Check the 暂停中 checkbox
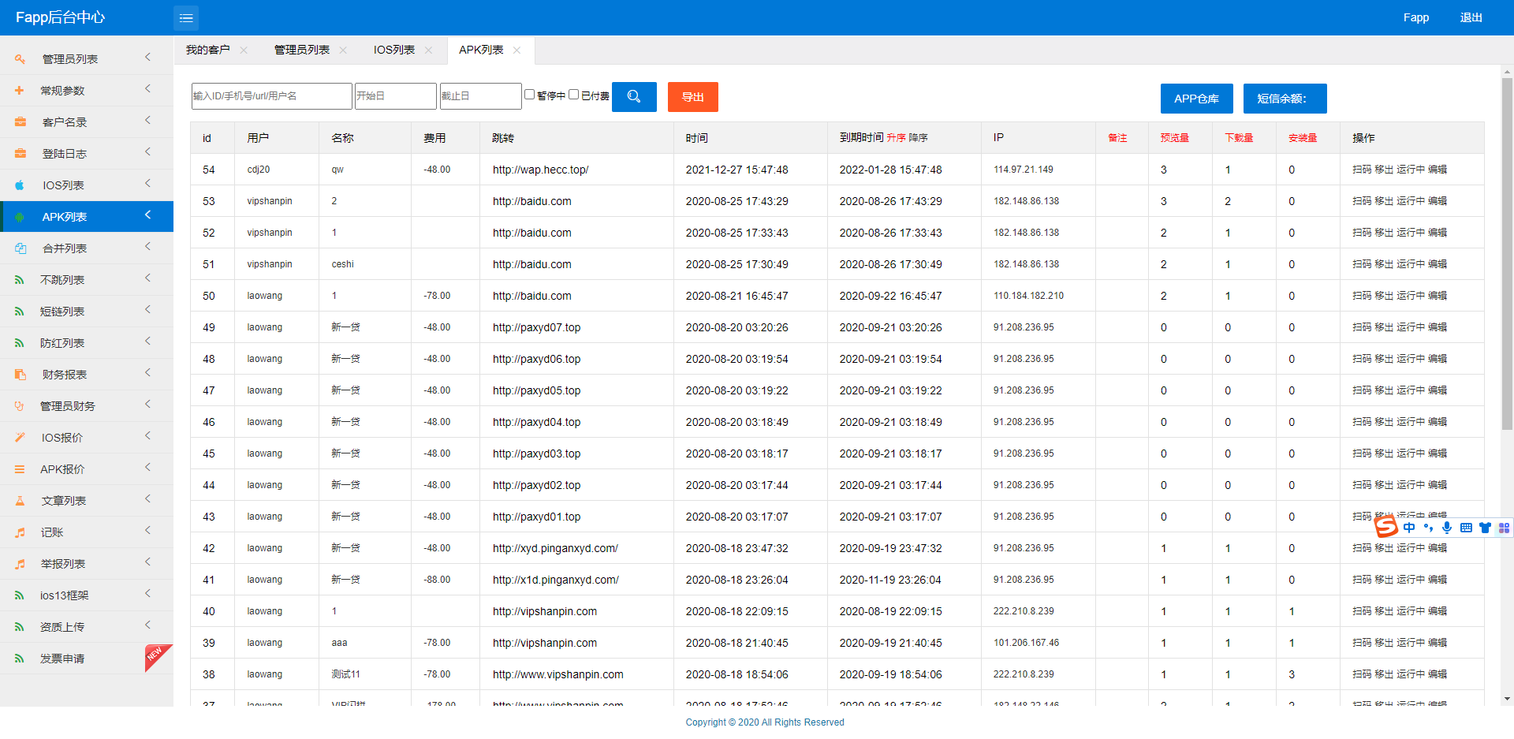 530,95
